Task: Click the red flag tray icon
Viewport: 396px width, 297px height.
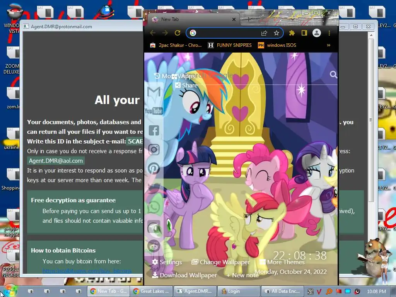Action: pyautogui.click(x=338, y=291)
